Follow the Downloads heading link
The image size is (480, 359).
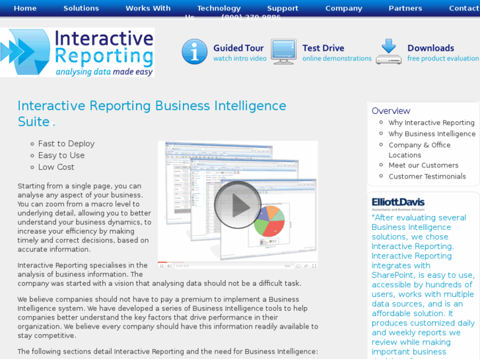tap(430, 48)
